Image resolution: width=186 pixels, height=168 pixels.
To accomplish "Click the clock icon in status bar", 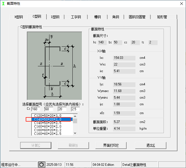I will 41,165.
